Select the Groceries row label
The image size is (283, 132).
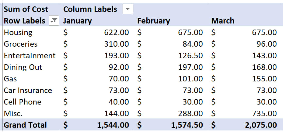(x=21, y=44)
